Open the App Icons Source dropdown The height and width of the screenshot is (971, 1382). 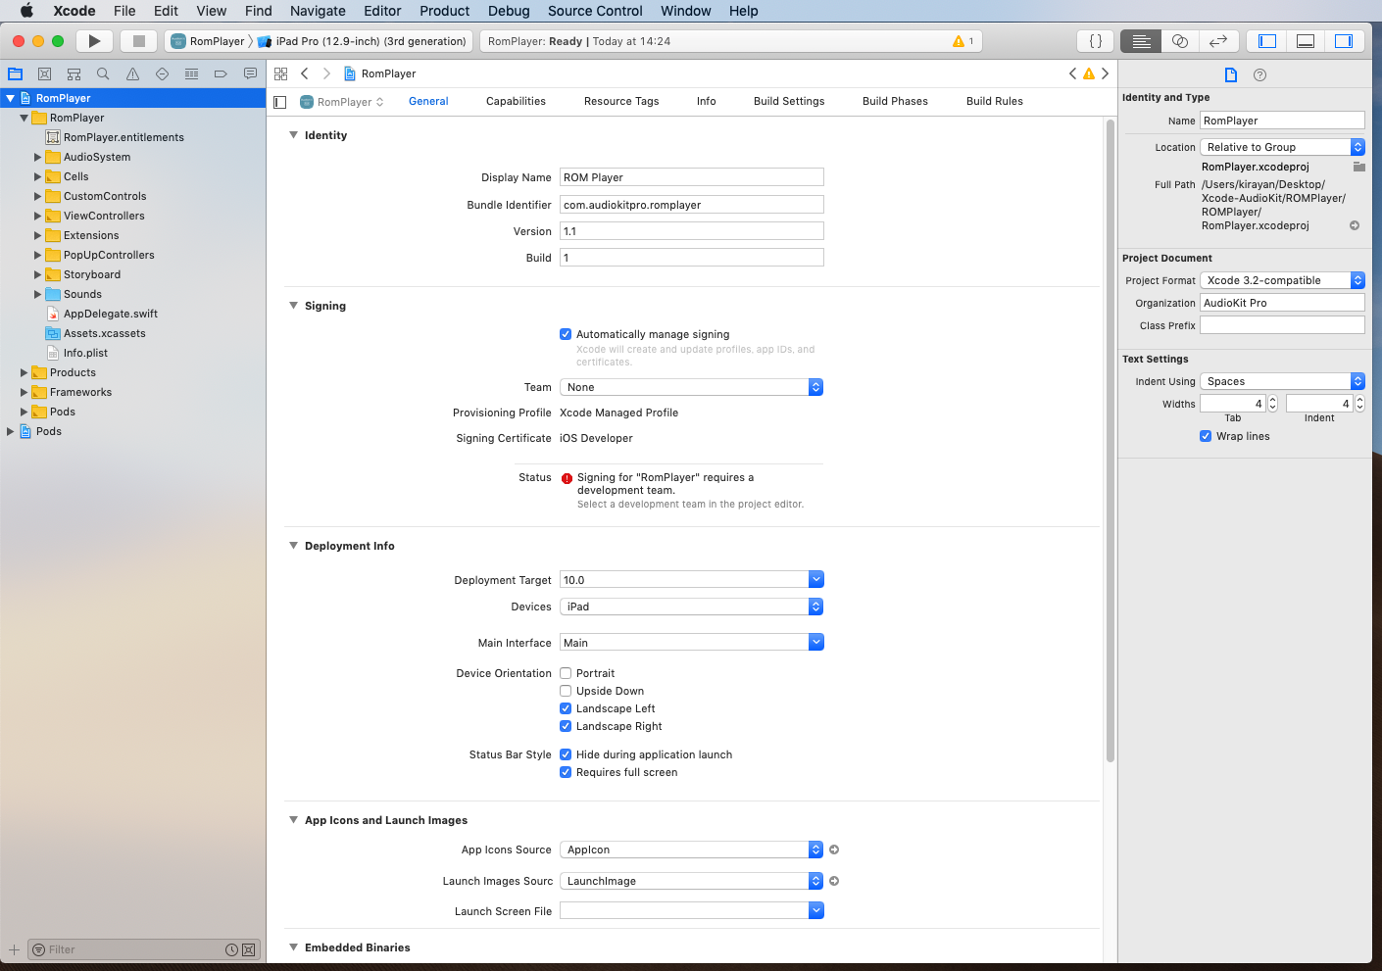691,850
